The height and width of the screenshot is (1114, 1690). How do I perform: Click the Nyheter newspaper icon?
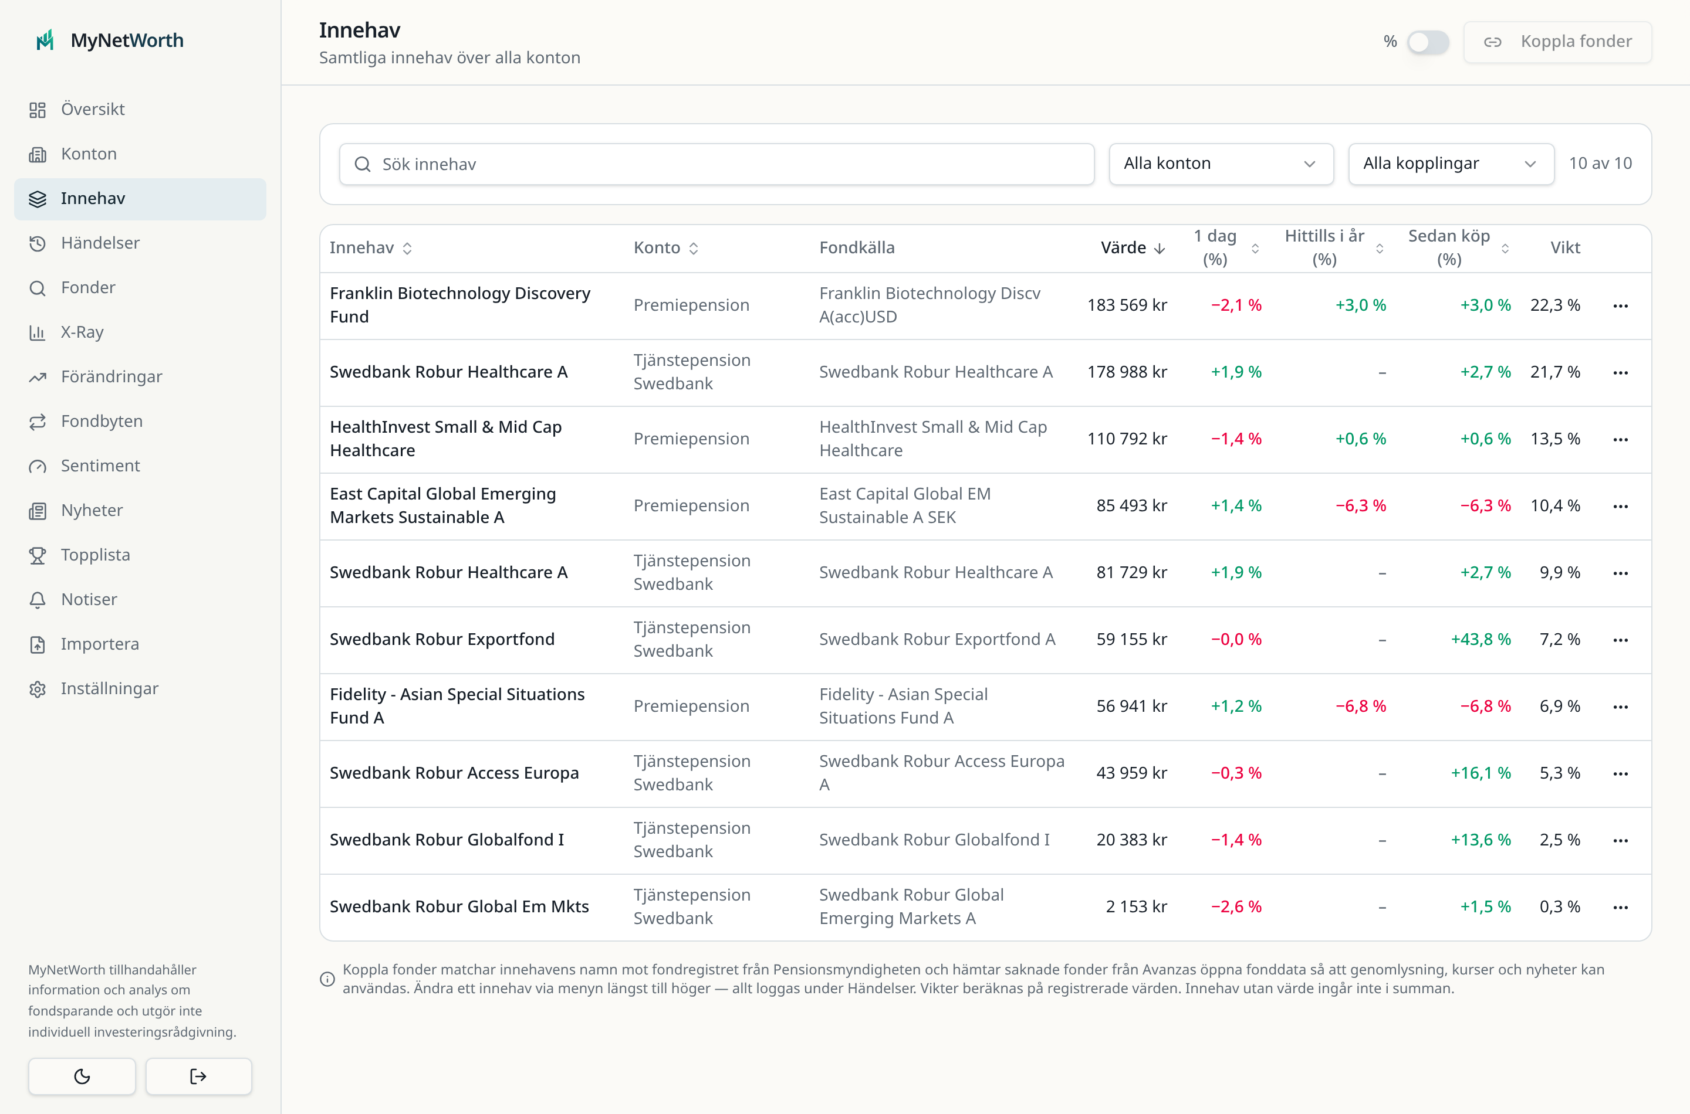[x=38, y=511]
